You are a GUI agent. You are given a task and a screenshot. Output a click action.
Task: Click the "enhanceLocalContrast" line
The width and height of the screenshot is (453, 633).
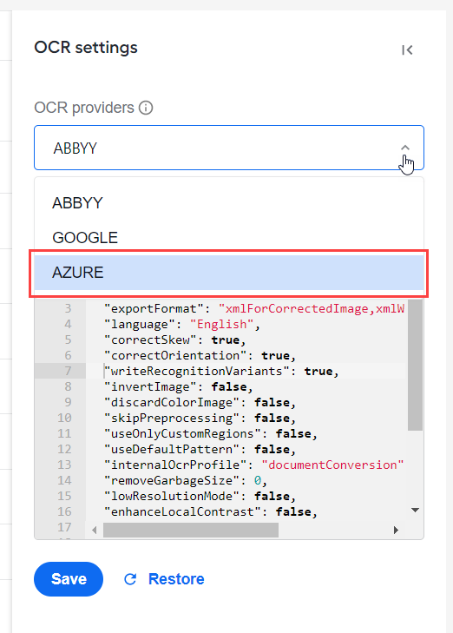211,512
